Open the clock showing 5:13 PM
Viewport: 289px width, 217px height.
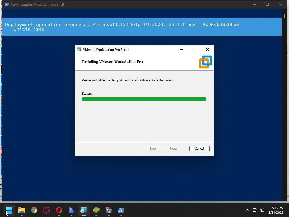point(276,210)
